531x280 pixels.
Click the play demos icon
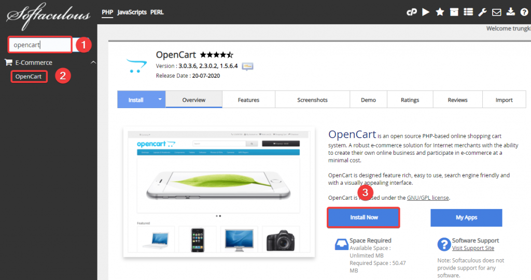[426, 12]
